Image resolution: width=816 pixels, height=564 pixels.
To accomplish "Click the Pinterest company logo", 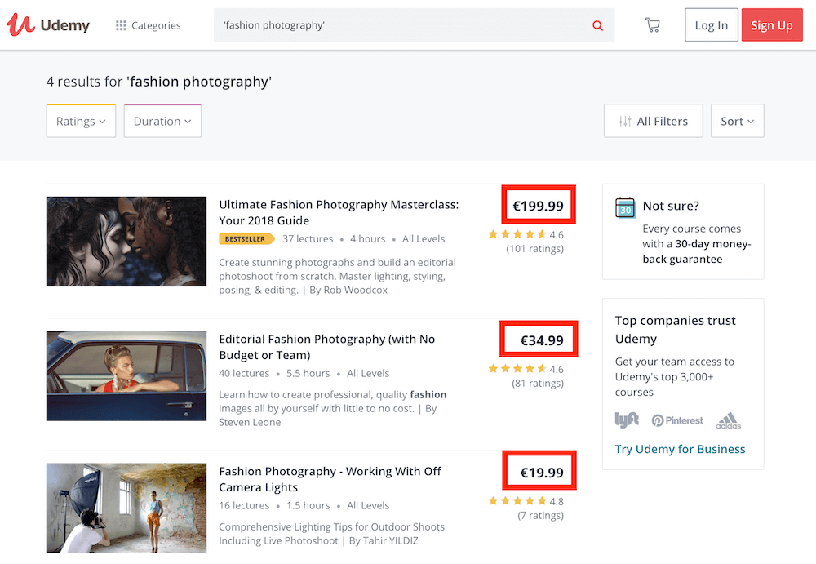I will pyautogui.click(x=677, y=420).
